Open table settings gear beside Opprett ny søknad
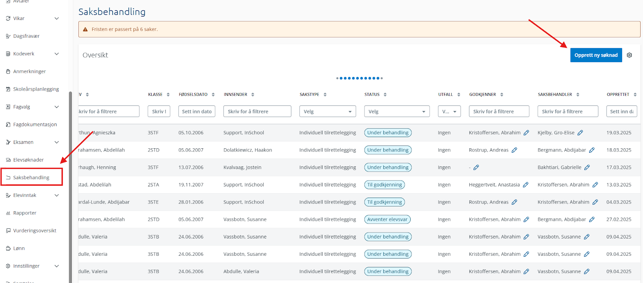643x283 pixels. (x=629, y=55)
